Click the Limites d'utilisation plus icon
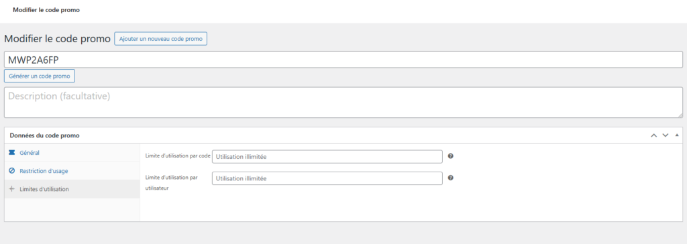The image size is (687, 244). 12,189
